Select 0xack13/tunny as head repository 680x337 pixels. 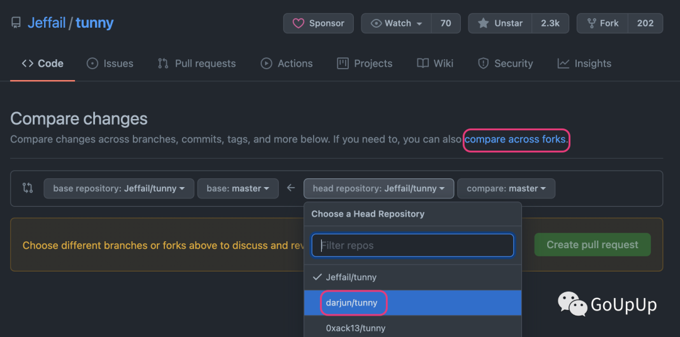[x=412, y=328]
